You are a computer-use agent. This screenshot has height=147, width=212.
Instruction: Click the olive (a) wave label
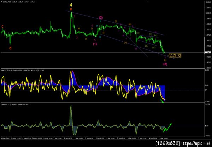[138, 33]
